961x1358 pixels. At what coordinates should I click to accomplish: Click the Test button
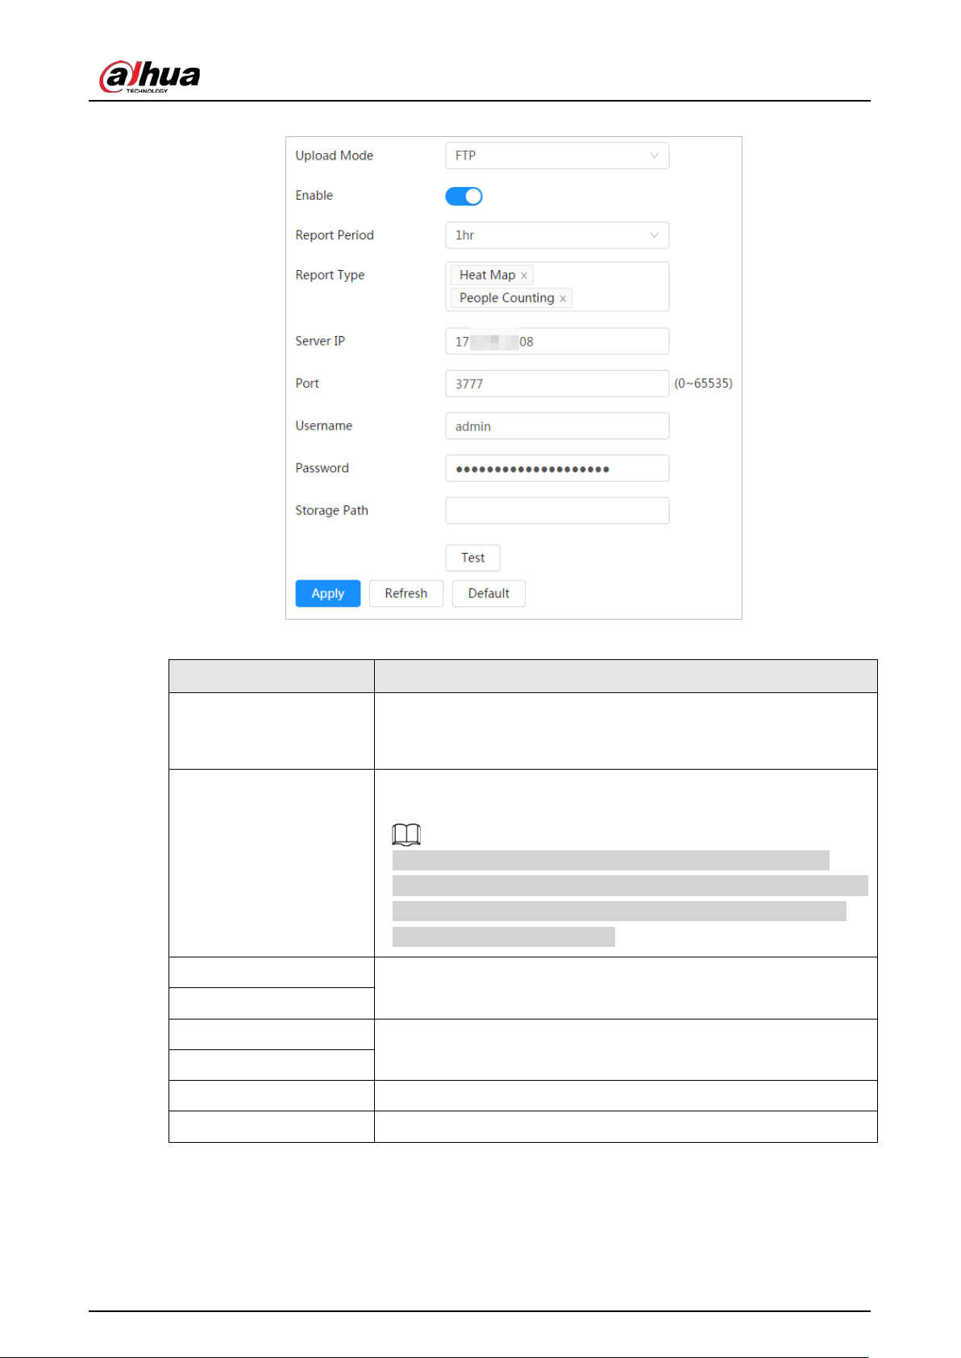(x=472, y=558)
